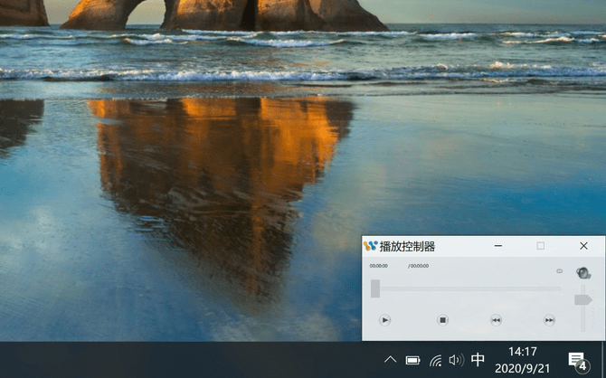Toggle the 中 input method indicator
The height and width of the screenshot is (378, 606).
[478, 360]
